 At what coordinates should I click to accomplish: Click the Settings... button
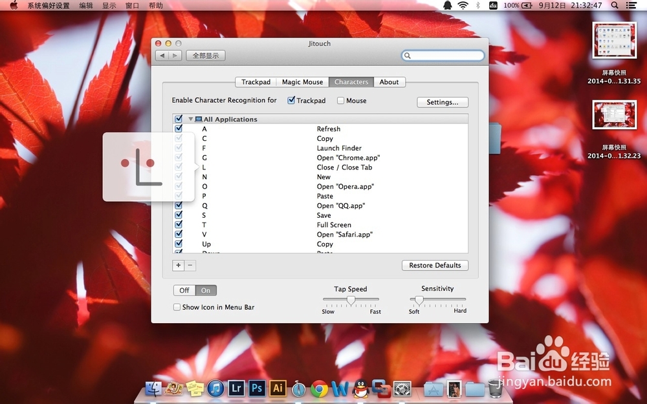point(443,102)
